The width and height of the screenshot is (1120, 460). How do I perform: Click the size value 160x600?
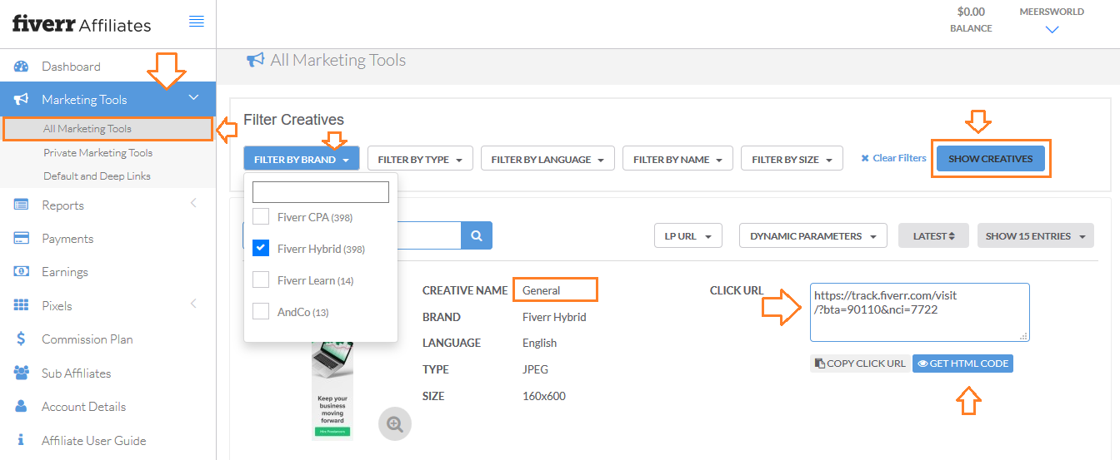(x=544, y=396)
